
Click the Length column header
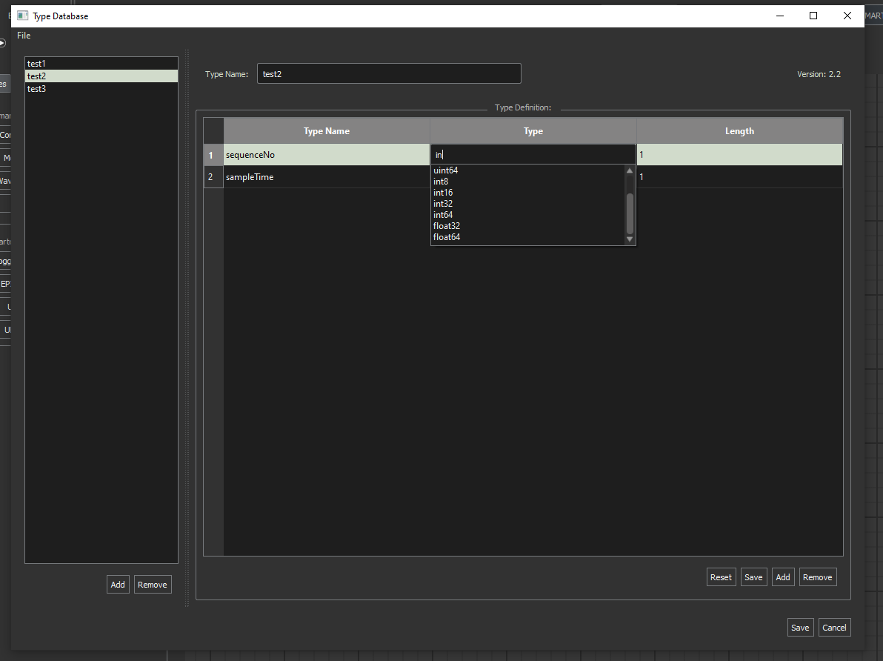click(739, 131)
